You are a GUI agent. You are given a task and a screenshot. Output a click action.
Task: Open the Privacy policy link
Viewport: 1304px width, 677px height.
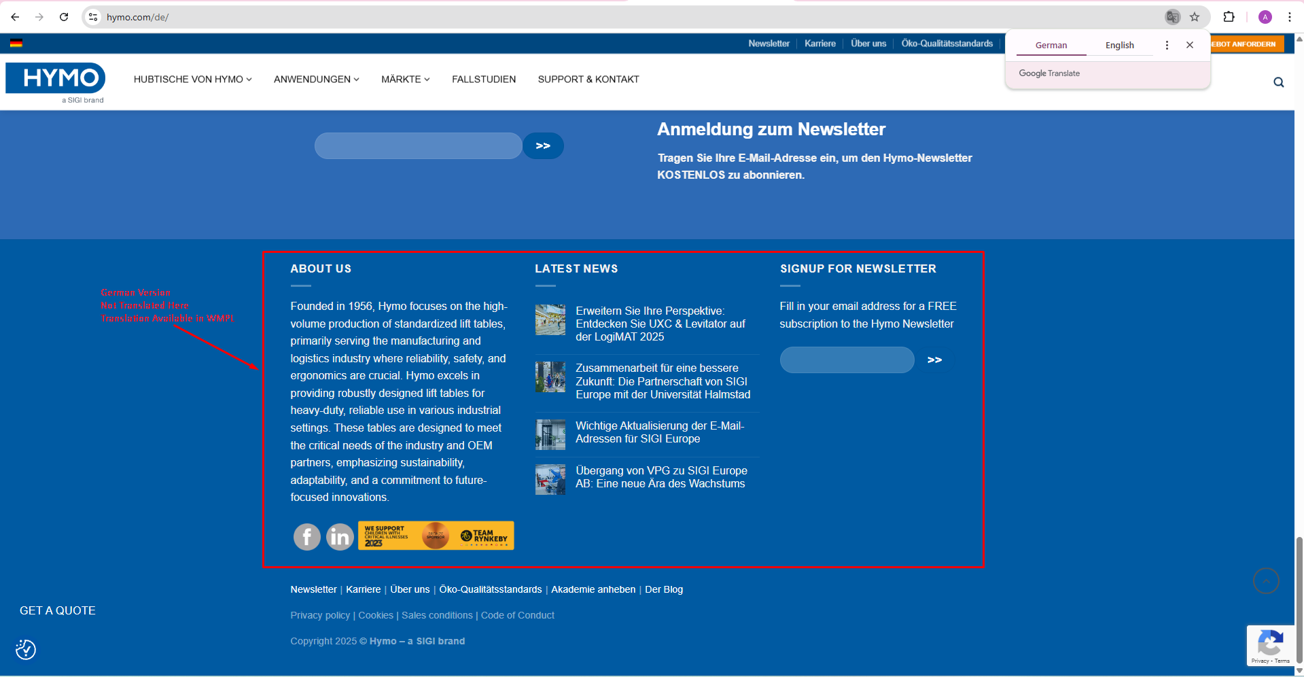click(x=320, y=615)
